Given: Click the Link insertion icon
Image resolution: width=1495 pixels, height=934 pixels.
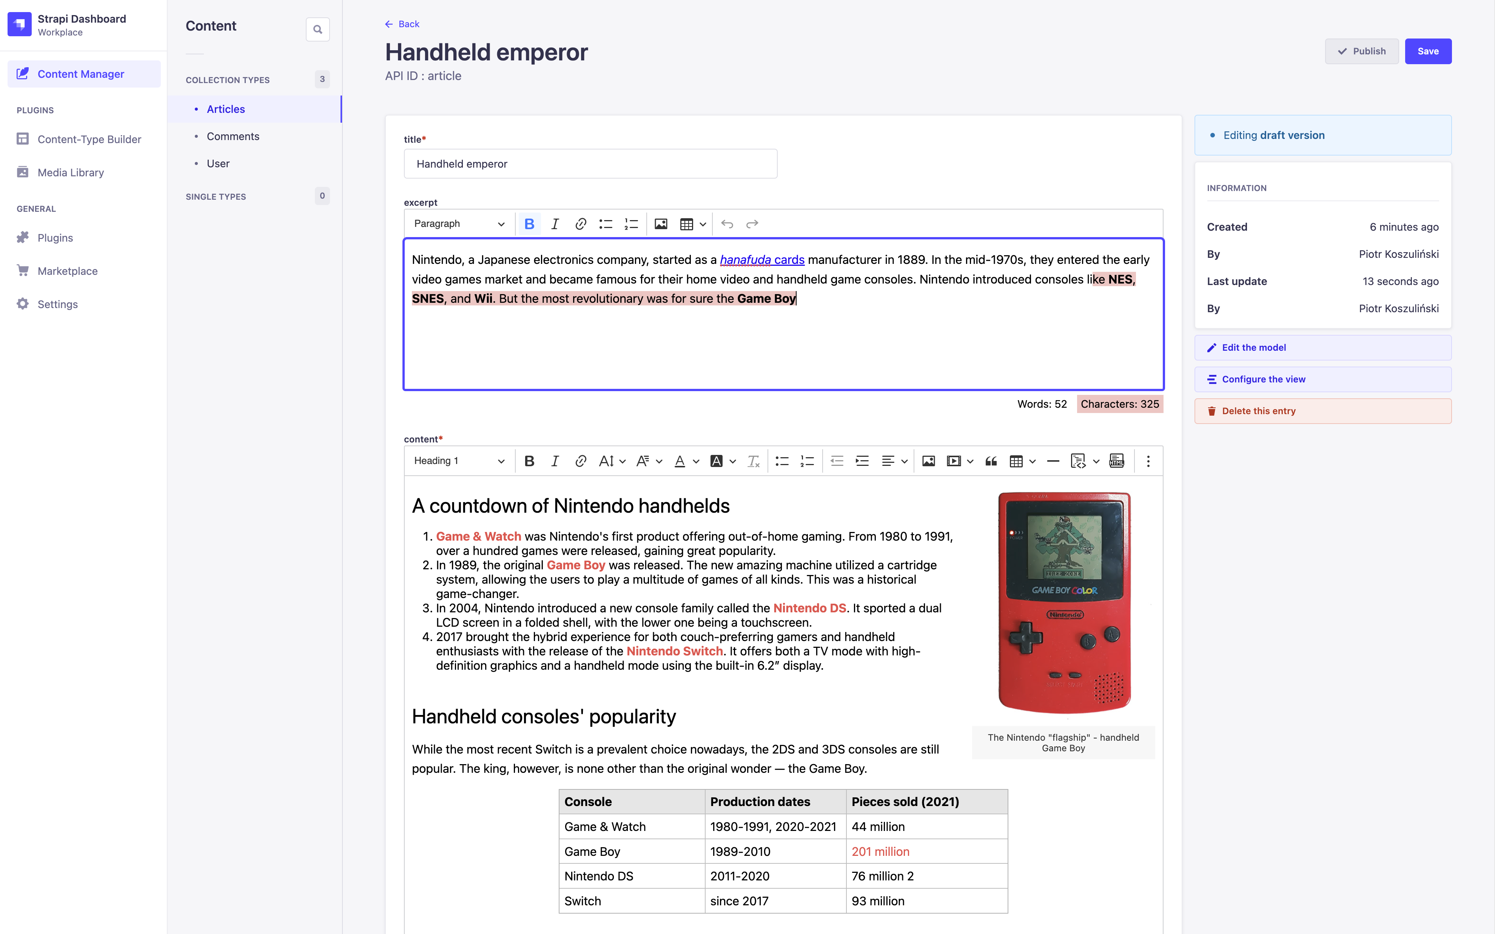Looking at the screenshot, I should click(x=580, y=224).
